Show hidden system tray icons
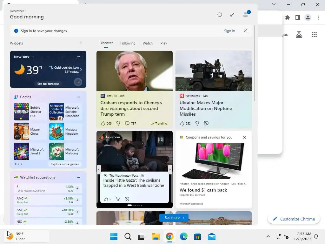This screenshot has width=325, height=244. [268, 236]
